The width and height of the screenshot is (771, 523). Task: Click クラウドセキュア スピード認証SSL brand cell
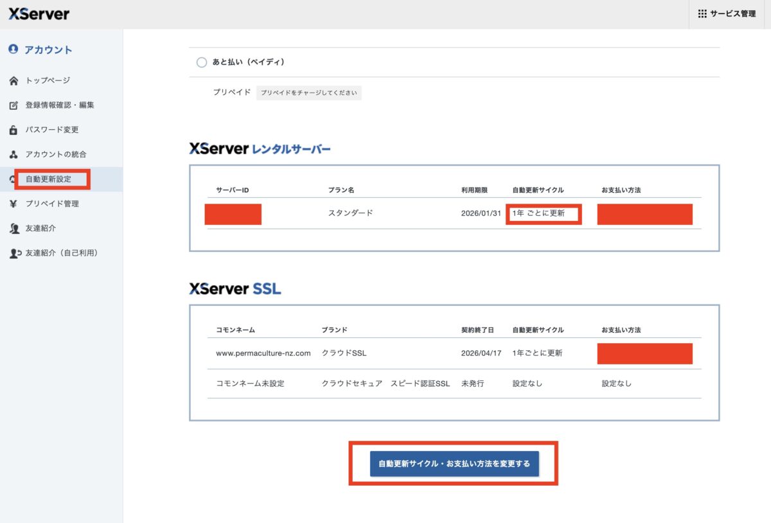[385, 384]
